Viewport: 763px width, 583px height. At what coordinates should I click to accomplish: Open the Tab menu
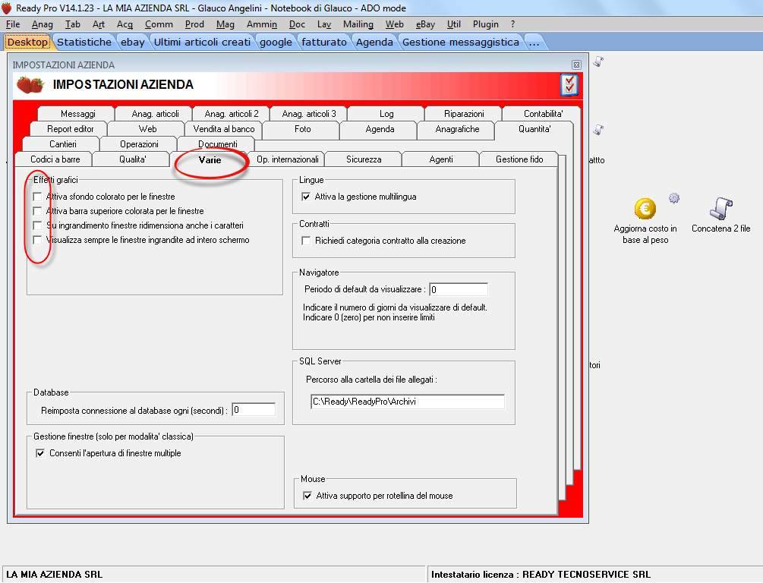(73, 24)
